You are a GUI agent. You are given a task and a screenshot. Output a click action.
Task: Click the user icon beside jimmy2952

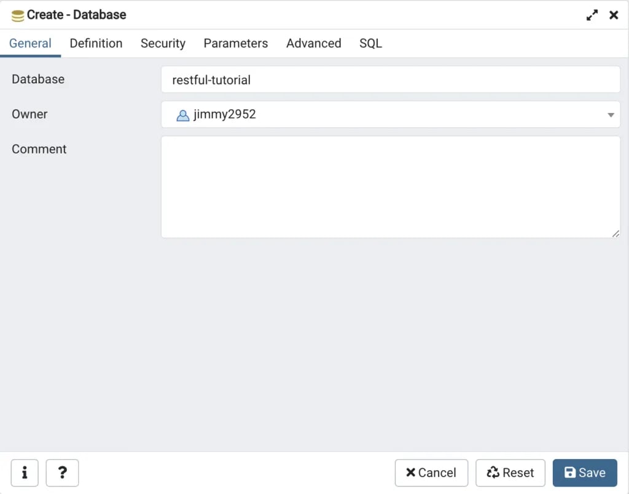[x=182, y=115]
